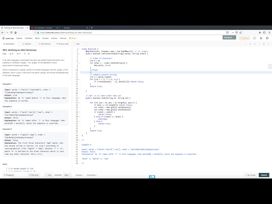Go to browser Home page icon
Viewport: 272px width, 204px height.
point(15,33)
